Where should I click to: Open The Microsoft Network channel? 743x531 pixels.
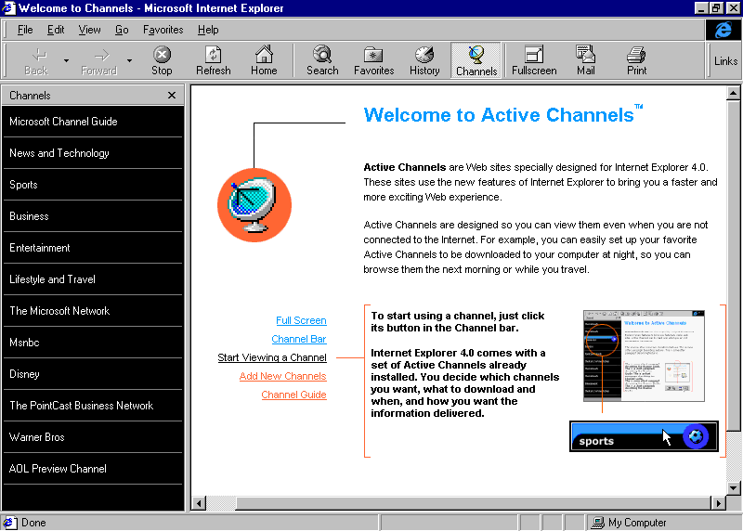[93, 311]
